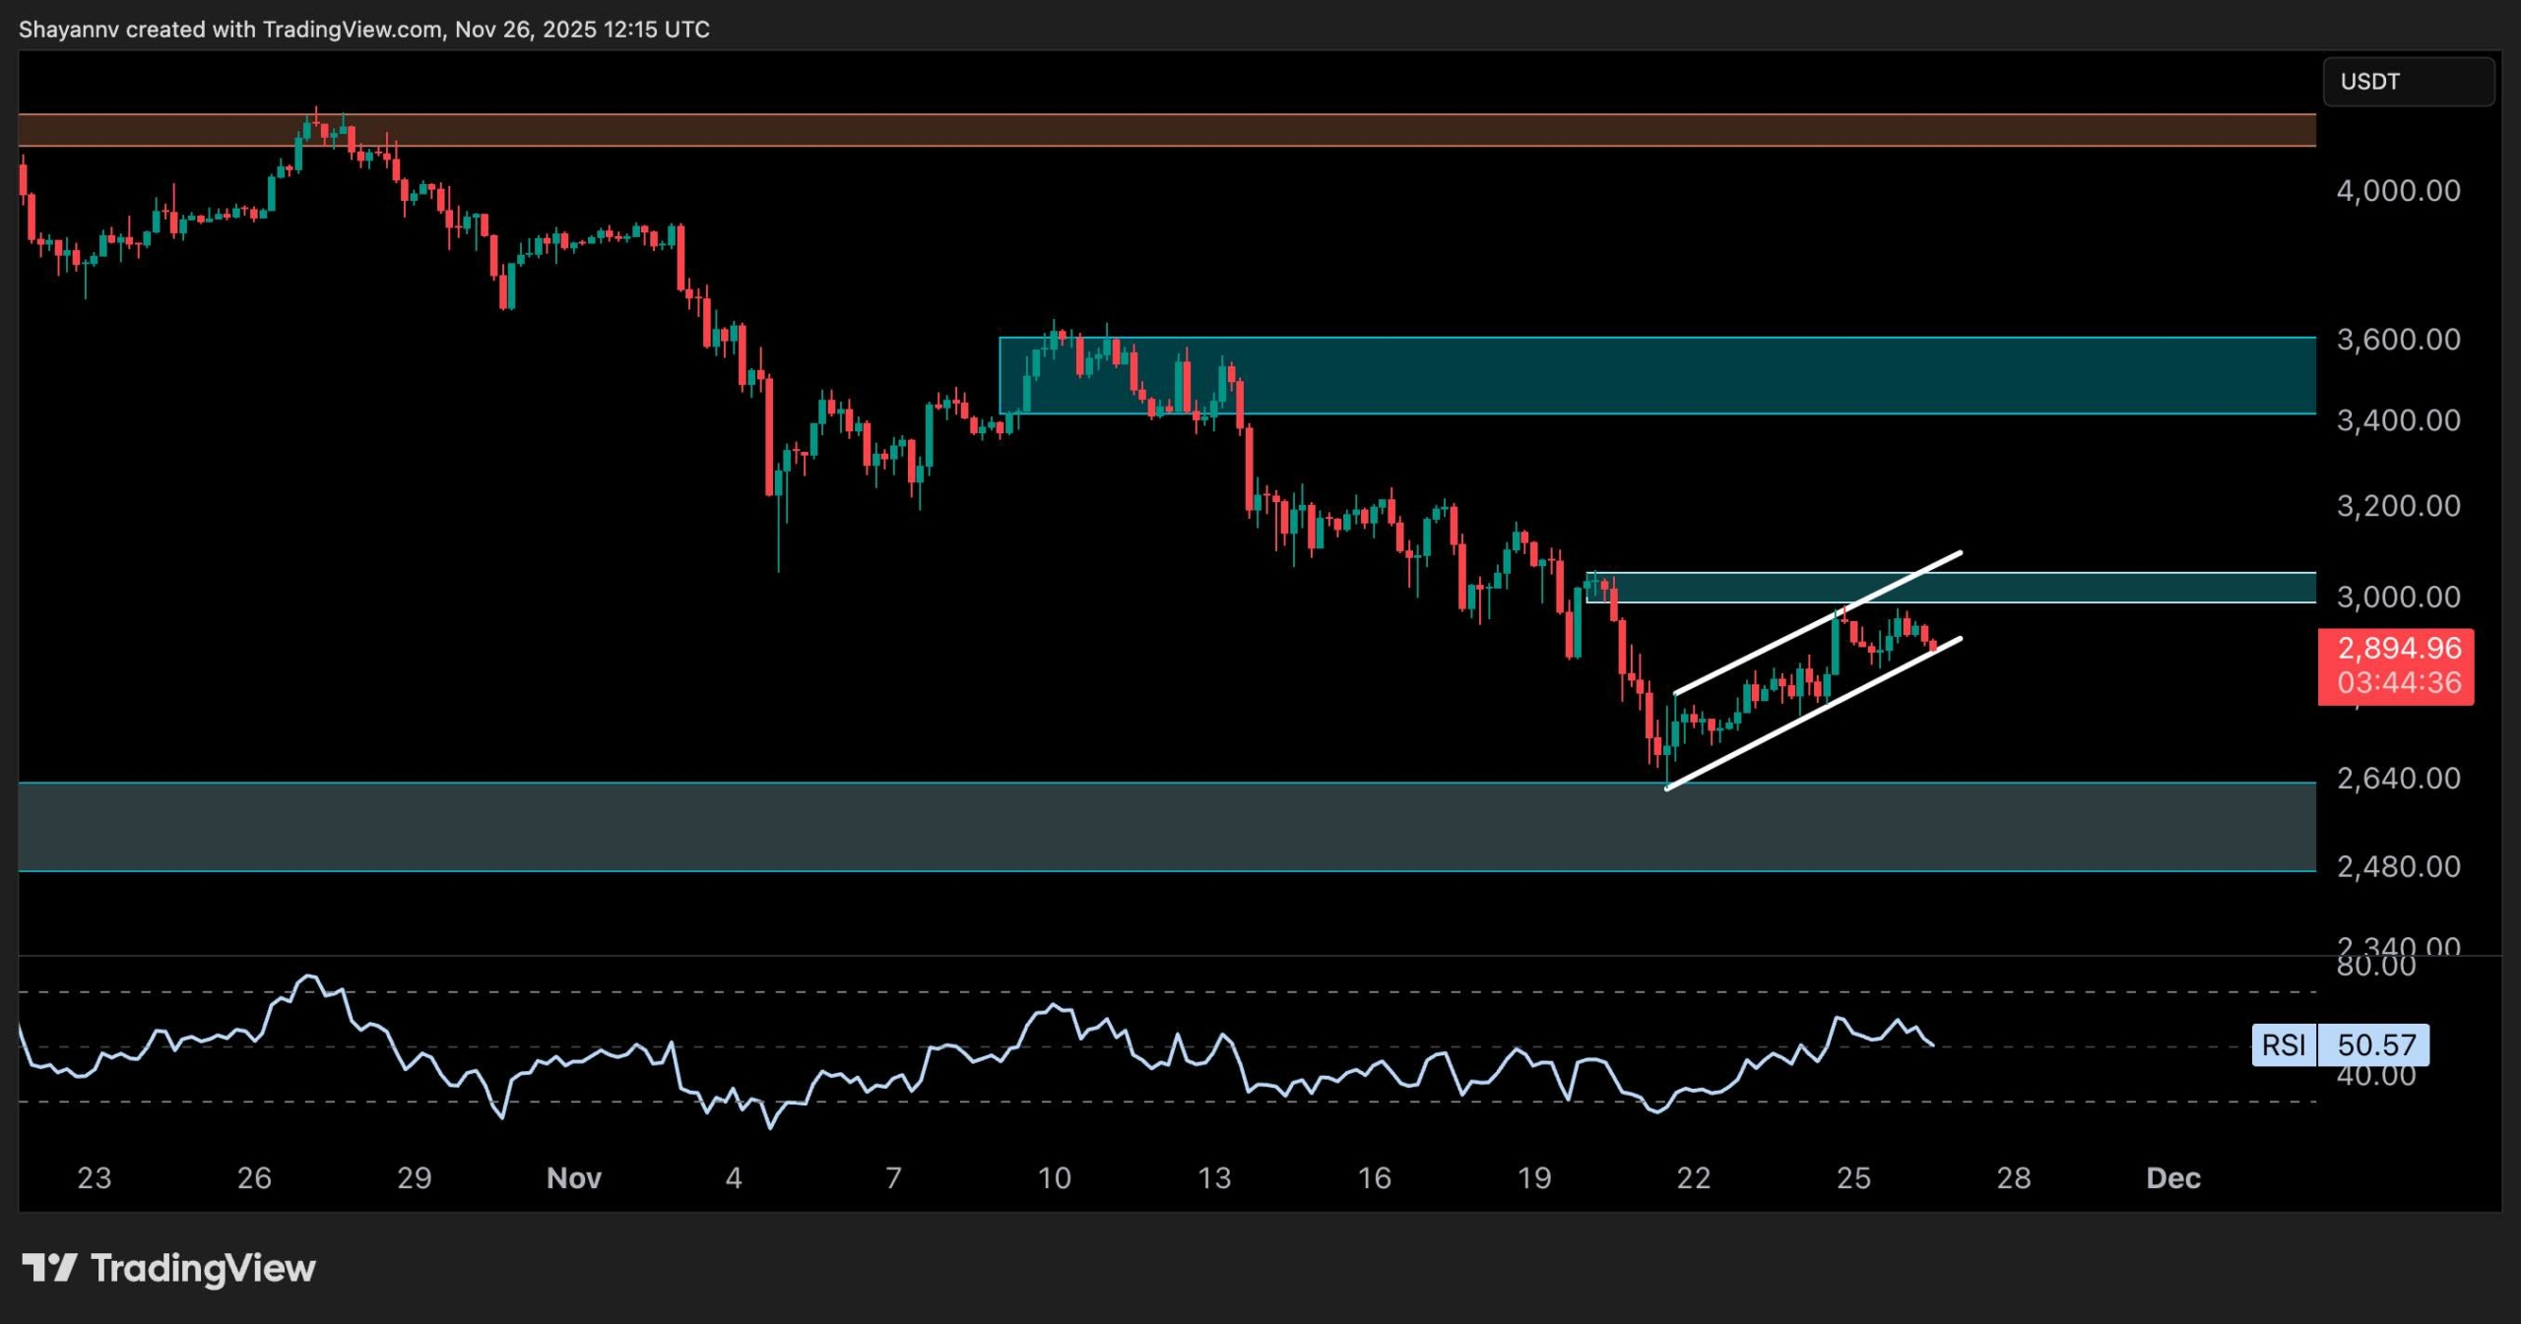
Task: Click the 22 date marker on time axis
Action: [x=1693, y=1178]
